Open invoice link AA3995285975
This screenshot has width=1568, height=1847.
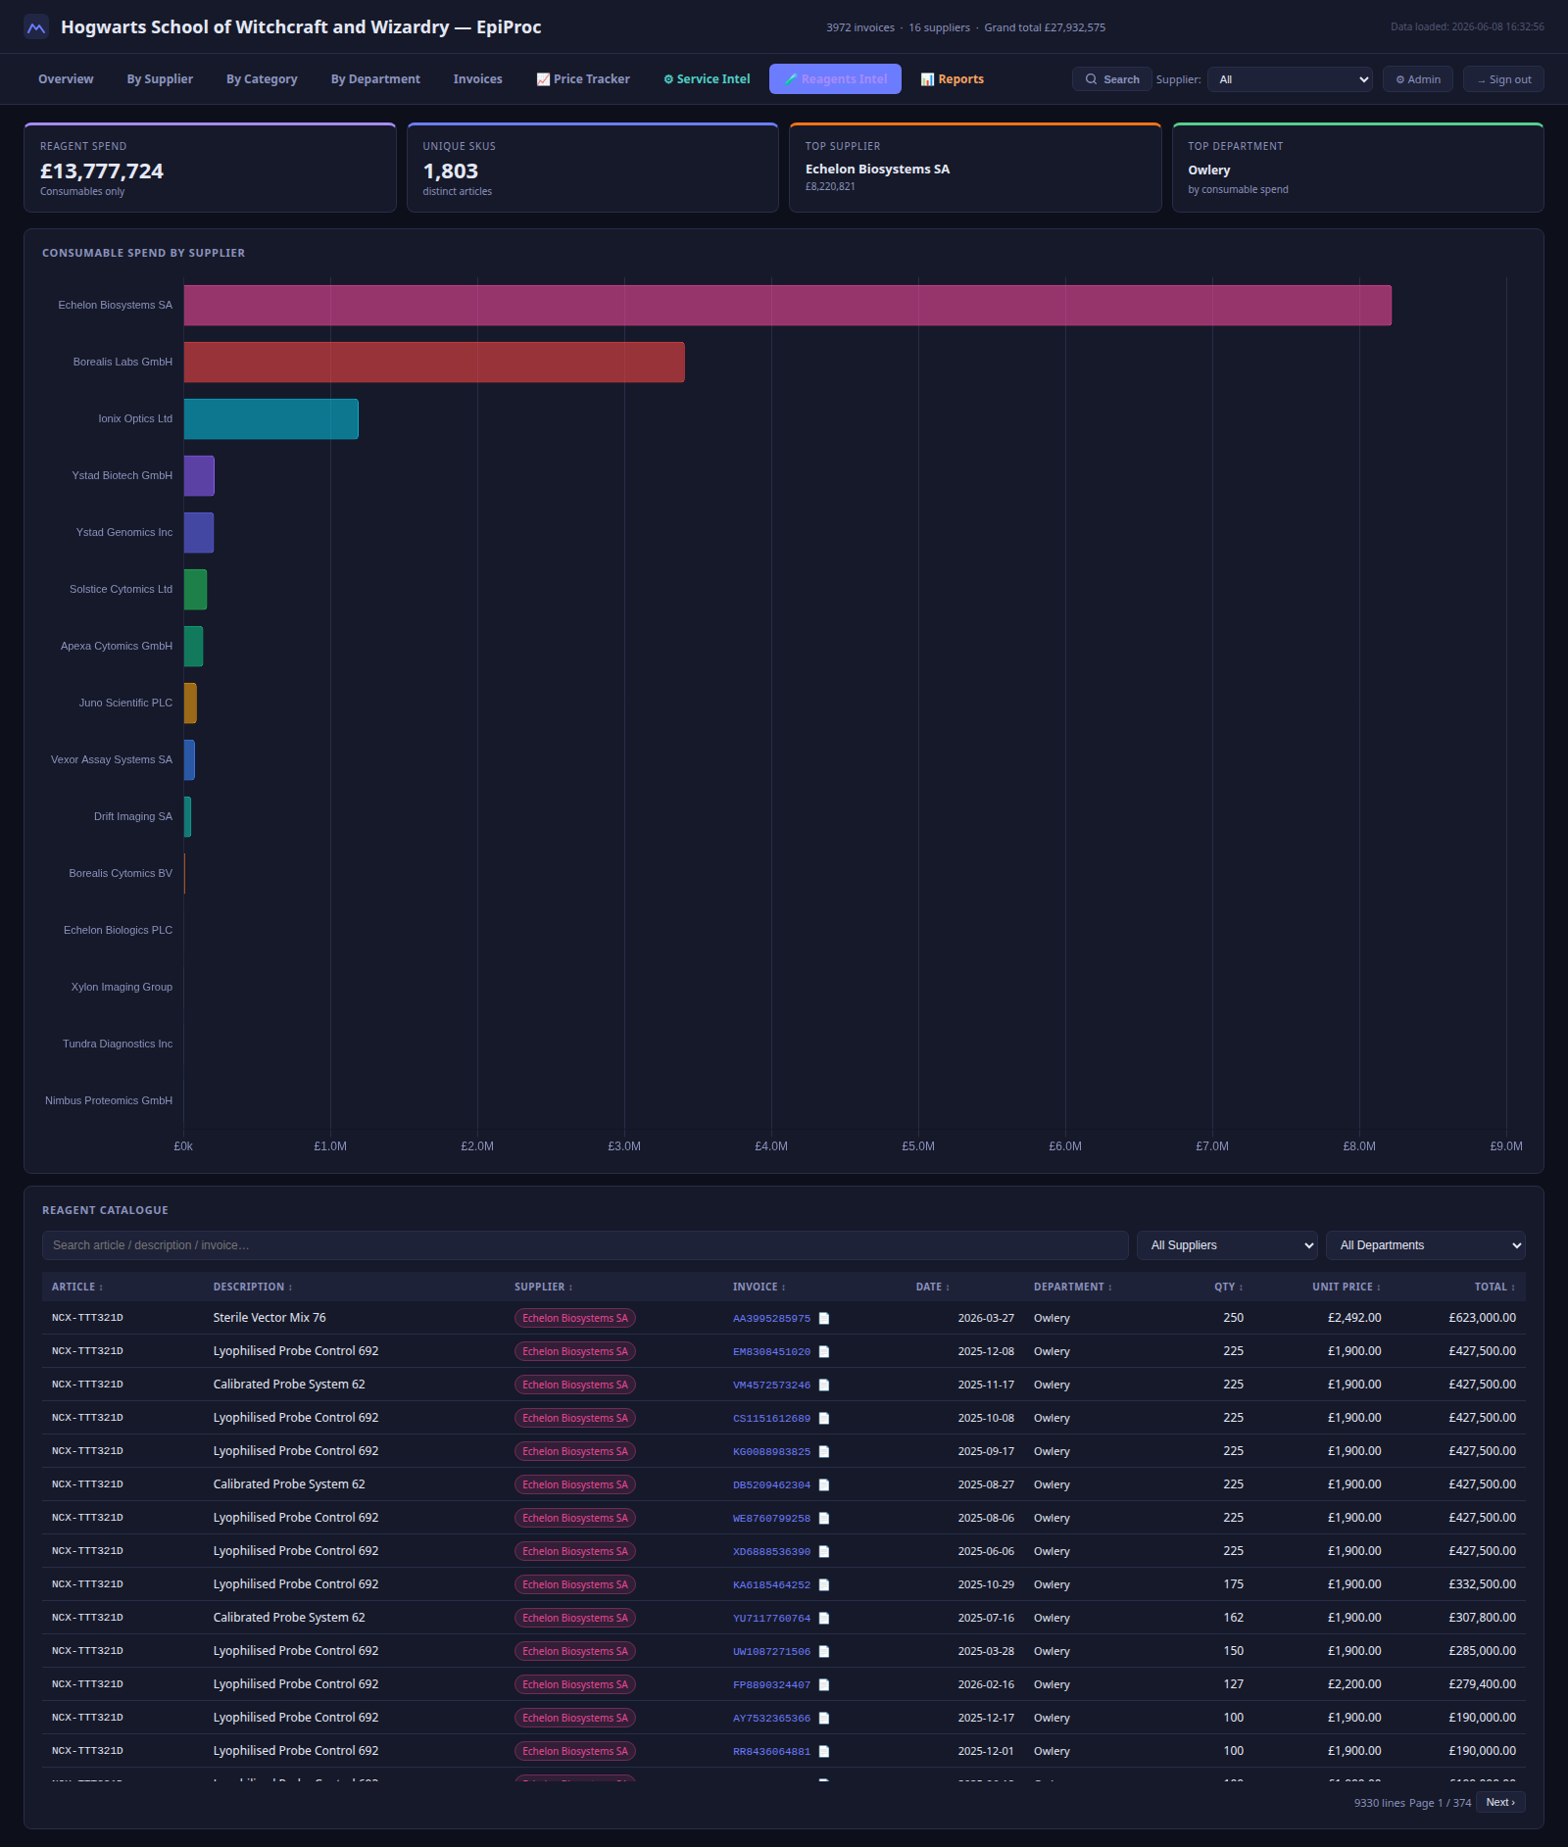(771, 1319)
